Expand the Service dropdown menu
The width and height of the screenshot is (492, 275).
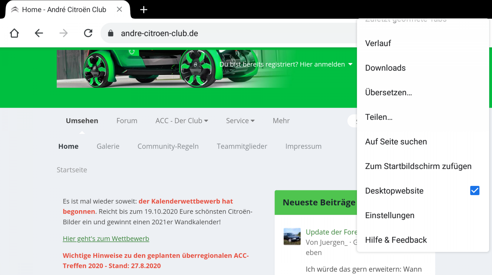[240, 121]
